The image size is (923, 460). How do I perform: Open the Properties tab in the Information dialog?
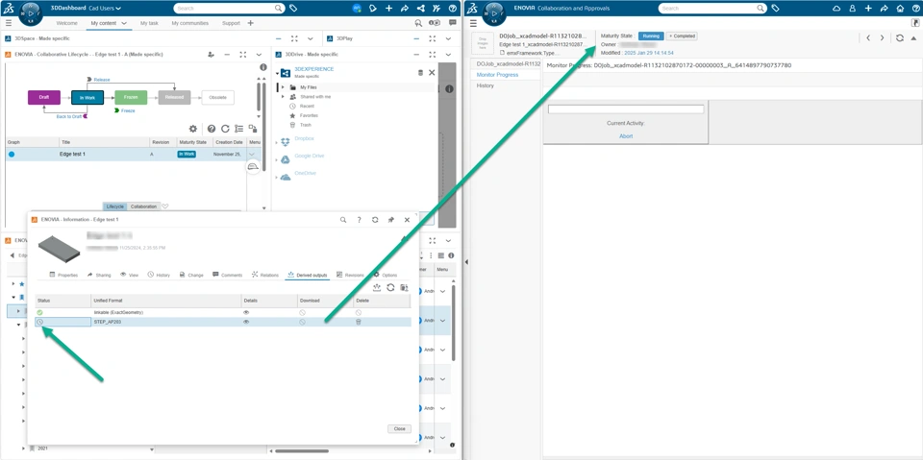(x=63, y=275)
